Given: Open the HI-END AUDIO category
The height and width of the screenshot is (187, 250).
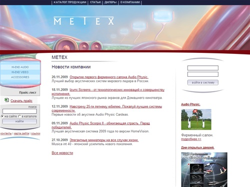Looking at the screenshot, I should click(20, 67).
